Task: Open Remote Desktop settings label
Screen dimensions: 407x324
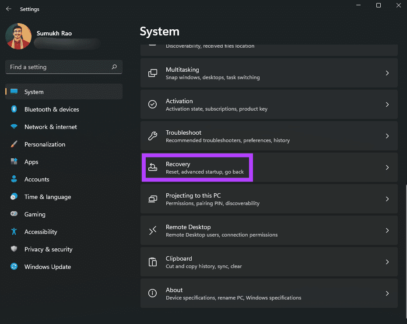Action: 188,227
